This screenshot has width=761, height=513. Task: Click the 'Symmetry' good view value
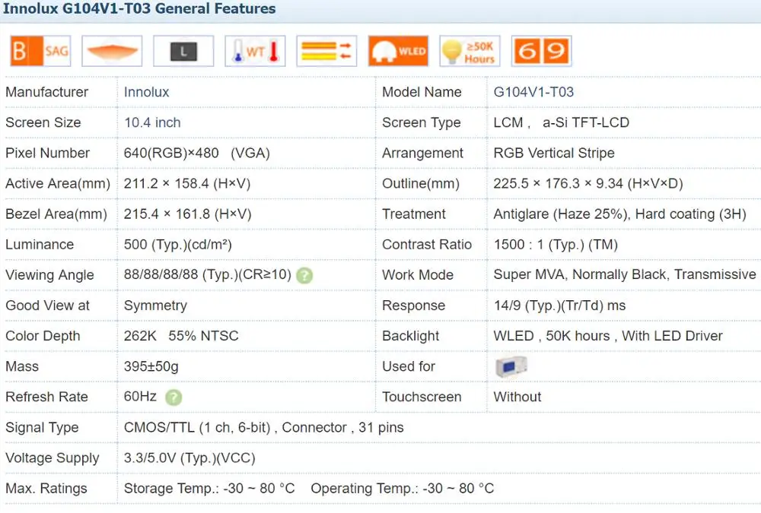pos(155,306)
